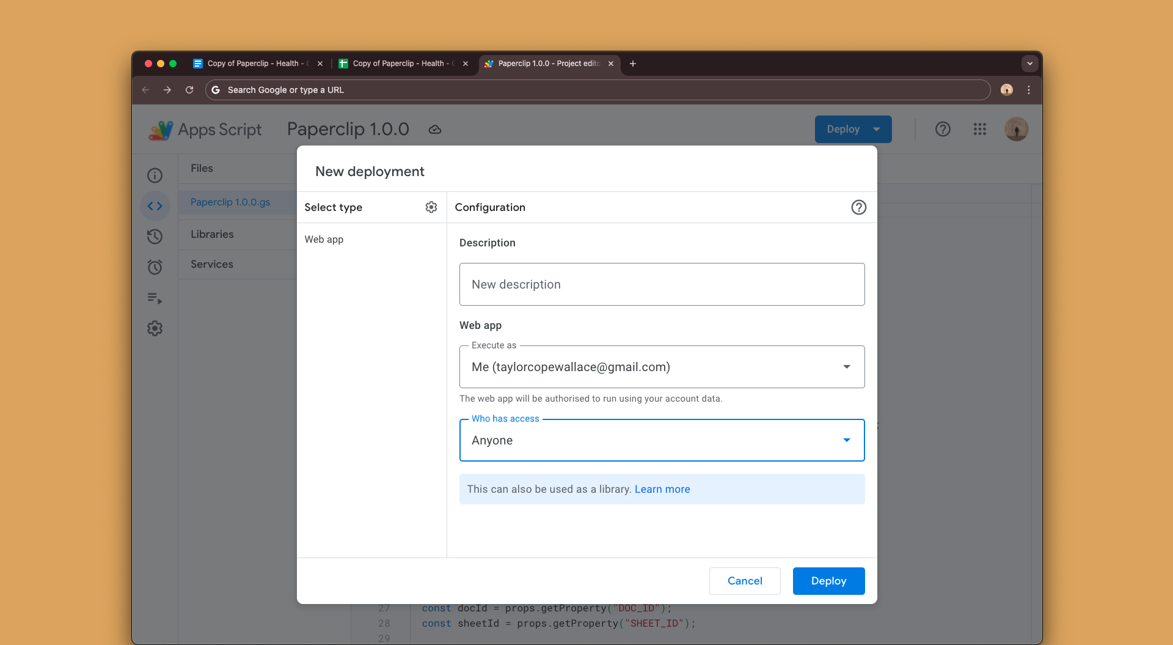Click the help icon in the top bar
The height and width of the screenshot is (645, 1173).
pos(943,129)
